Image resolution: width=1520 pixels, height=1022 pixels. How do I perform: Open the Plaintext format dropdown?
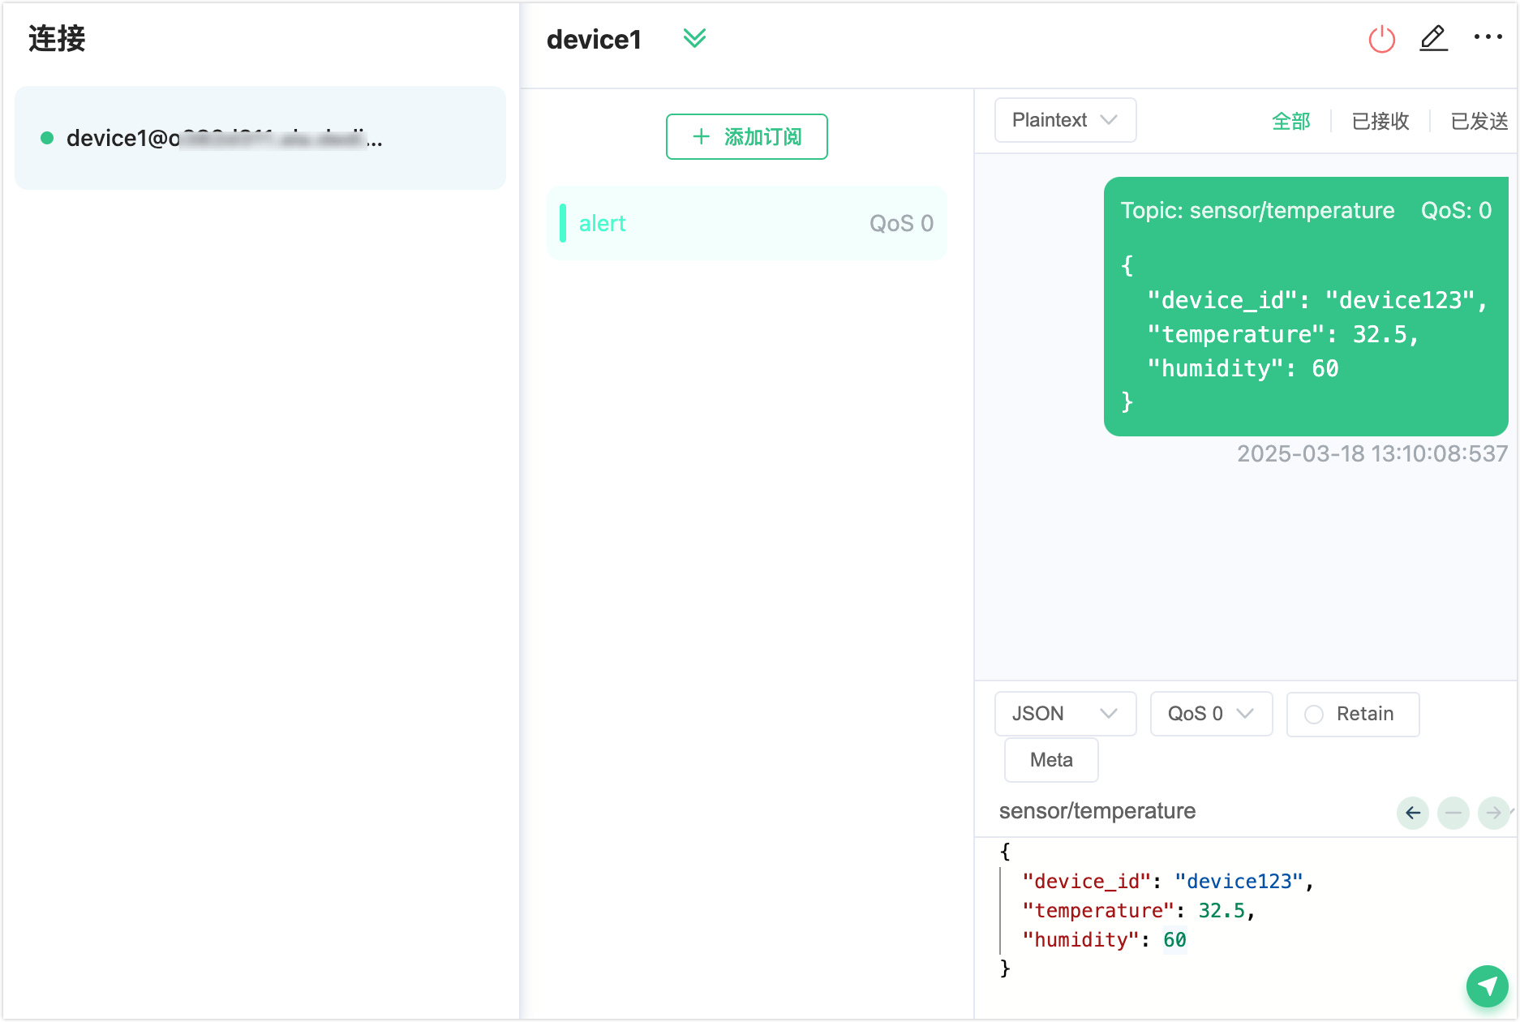1064,120
